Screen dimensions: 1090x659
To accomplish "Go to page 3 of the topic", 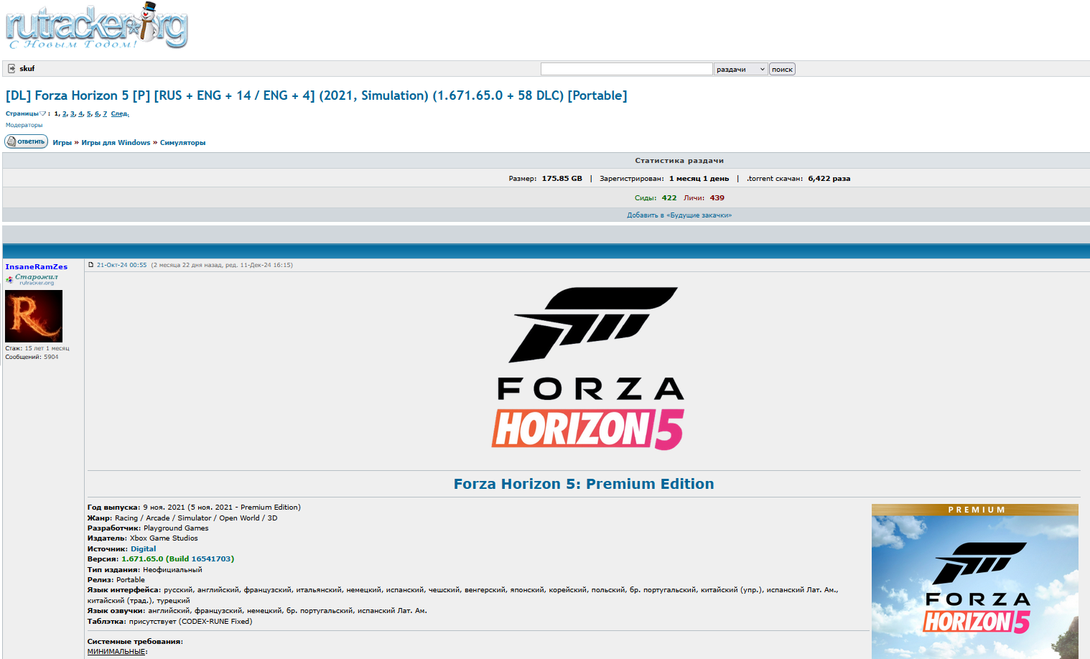I will [73, 113].
